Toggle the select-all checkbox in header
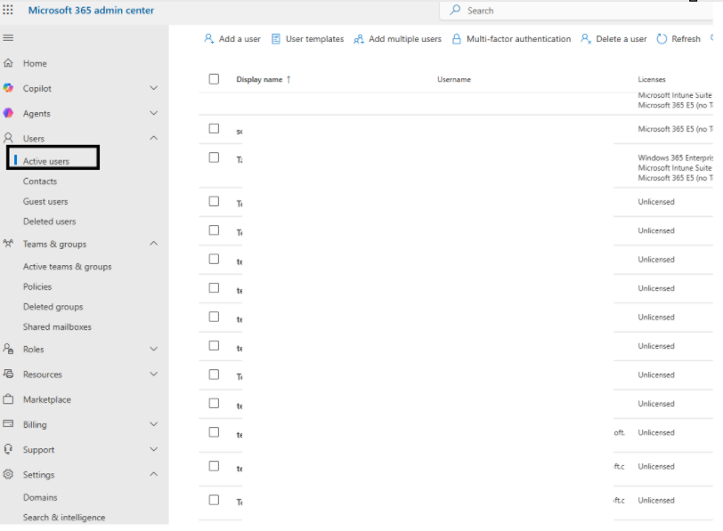 coord(214,79)
